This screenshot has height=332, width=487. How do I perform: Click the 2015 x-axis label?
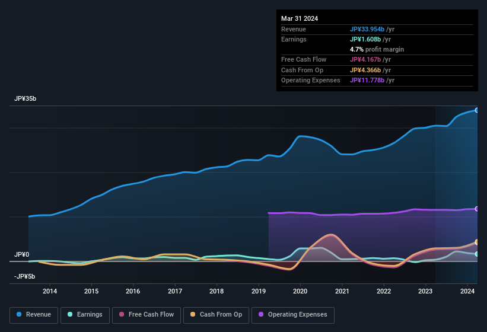pyautogui.click(x=91, y=291)
